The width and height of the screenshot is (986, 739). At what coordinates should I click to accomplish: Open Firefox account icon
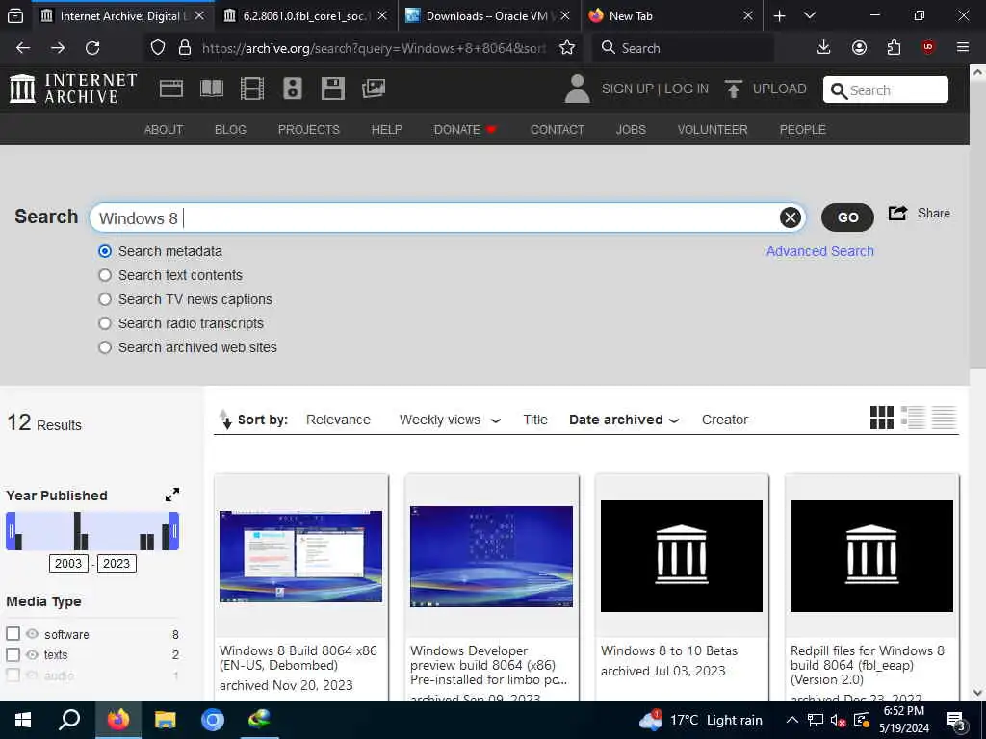point(859,48)
